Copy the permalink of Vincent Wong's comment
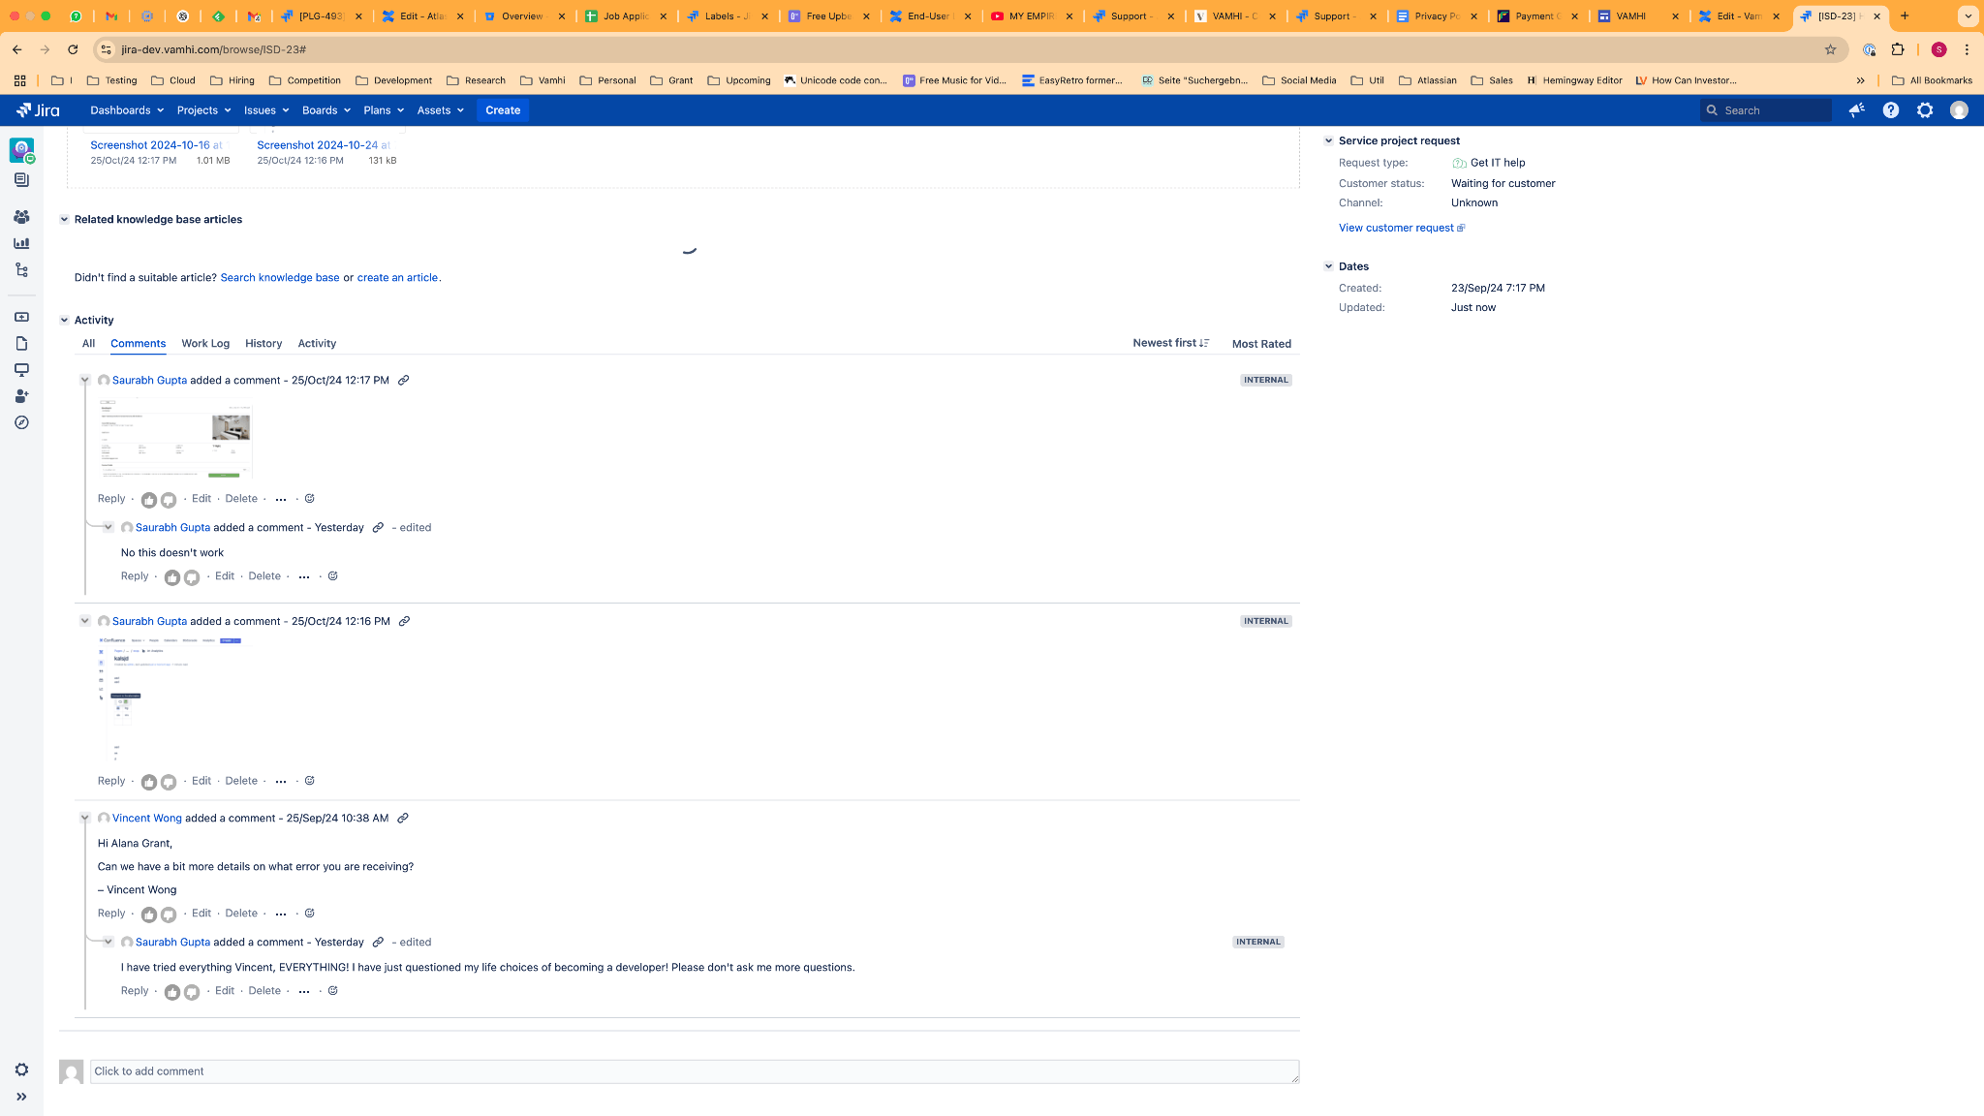The height and width of the screenshot is (1116, 1984). [403, 819]
